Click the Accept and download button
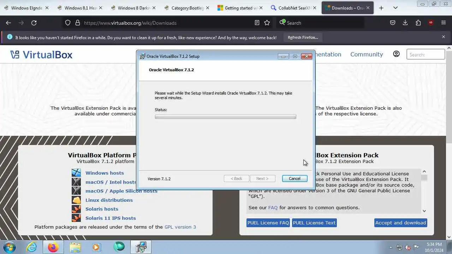452x254 pixels. 400,223
